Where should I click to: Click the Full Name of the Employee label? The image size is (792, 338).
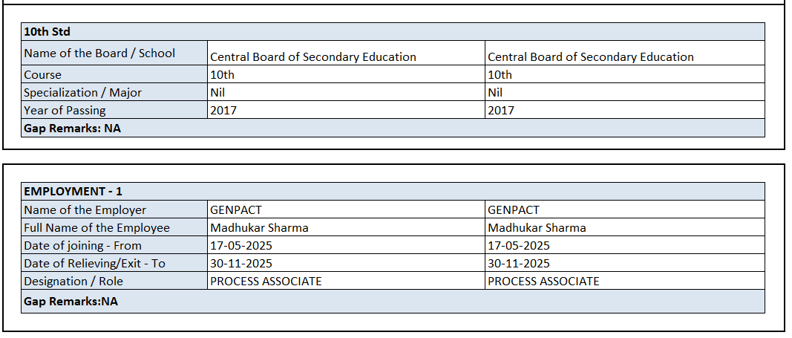coord(96,228)
